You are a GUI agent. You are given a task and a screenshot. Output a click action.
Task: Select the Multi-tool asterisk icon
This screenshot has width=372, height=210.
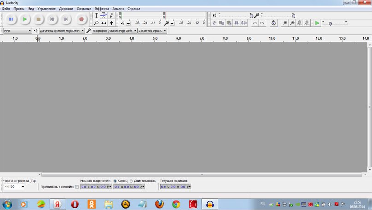(111, 23)
